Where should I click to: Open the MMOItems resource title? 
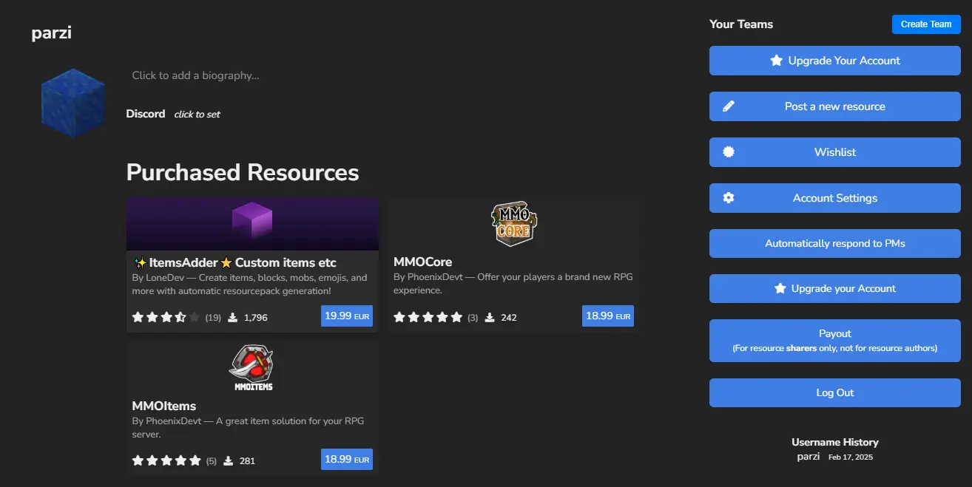163,406
